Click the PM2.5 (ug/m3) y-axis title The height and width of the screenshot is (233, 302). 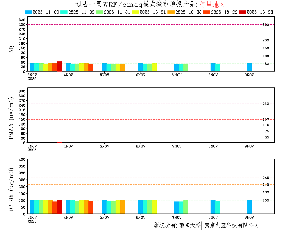[x=12, y=118]
